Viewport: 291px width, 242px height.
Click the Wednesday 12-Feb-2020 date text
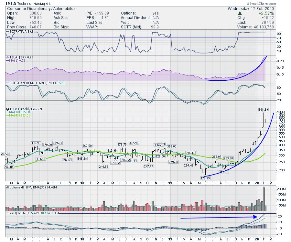(x=255, y=8)
